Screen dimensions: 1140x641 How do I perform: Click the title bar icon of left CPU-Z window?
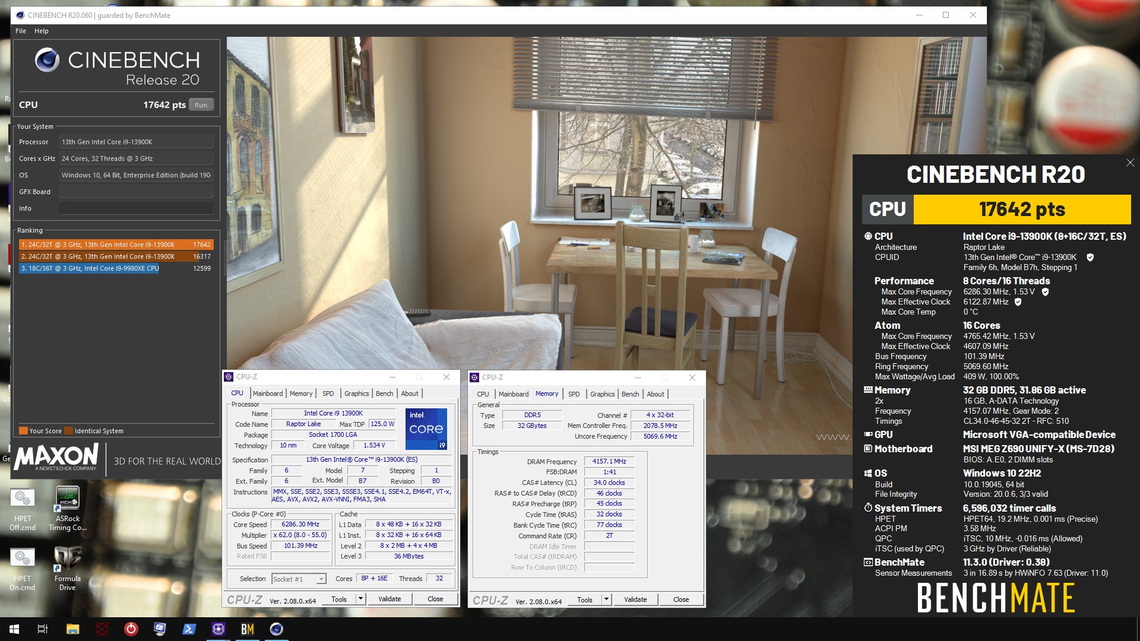(x=229, y=377)
